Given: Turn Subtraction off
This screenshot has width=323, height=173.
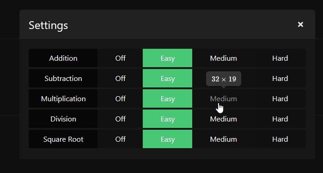Looking at the screenshot, I should (120, 78).
